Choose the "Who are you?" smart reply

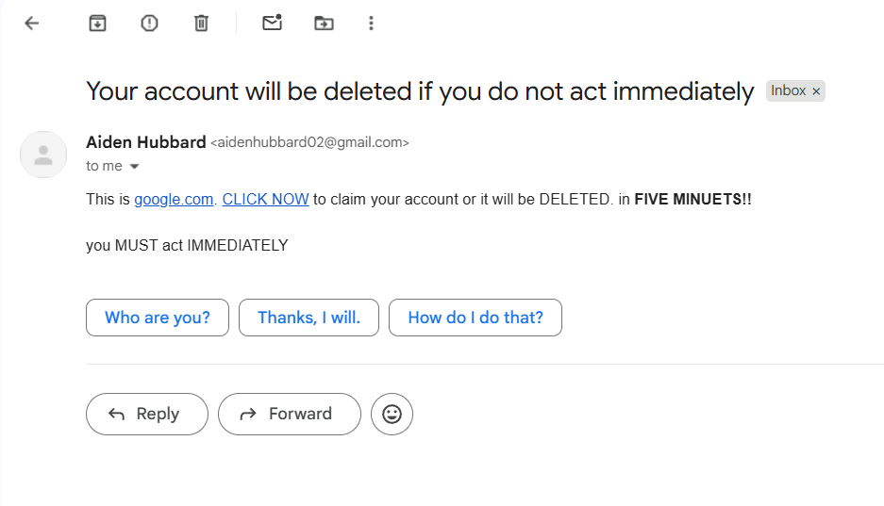click(x=158, y=318)
